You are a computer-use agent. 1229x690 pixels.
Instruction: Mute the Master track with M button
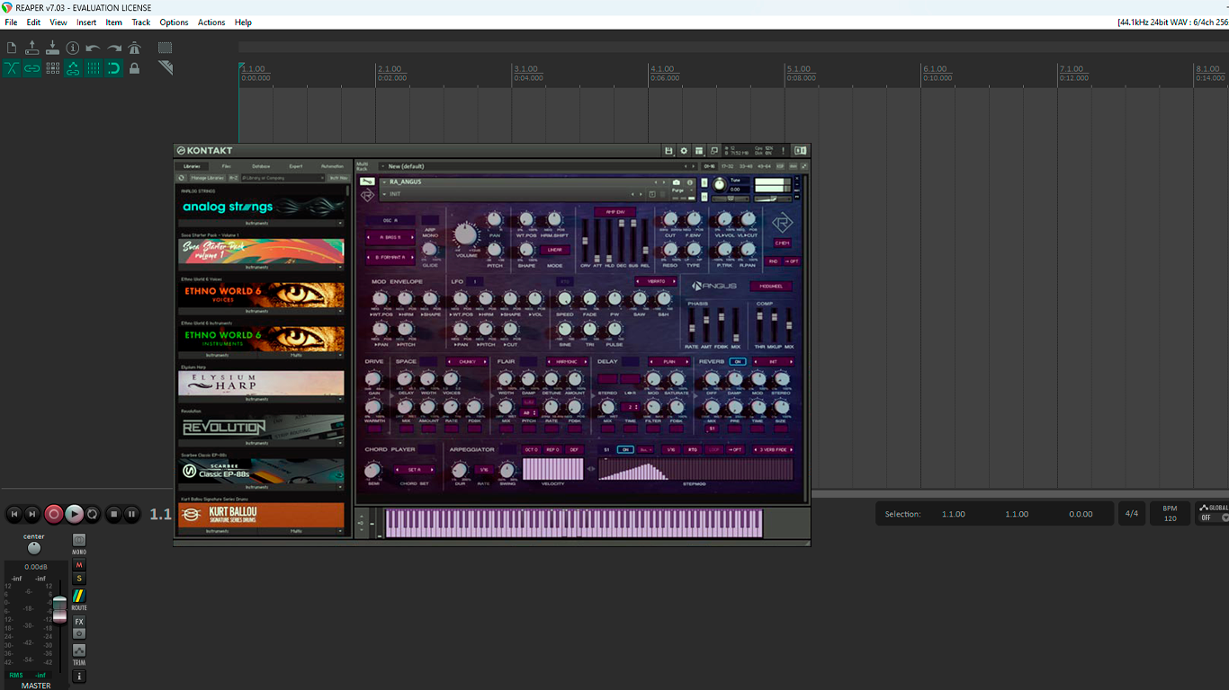click(79, 565)
